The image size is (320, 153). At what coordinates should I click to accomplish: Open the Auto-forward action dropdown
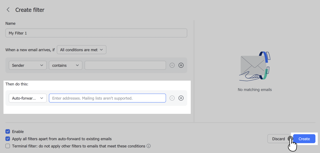click(27, 98)
